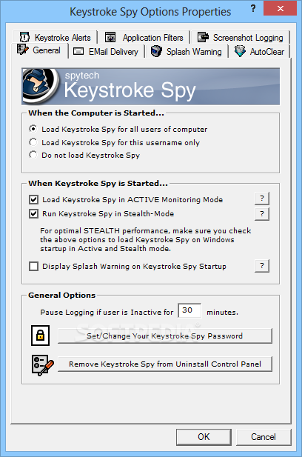This screenshot has width=302, height=457.
Task: Click the uninstall checklist screwdriver icon
Action: tap(42, 365)
